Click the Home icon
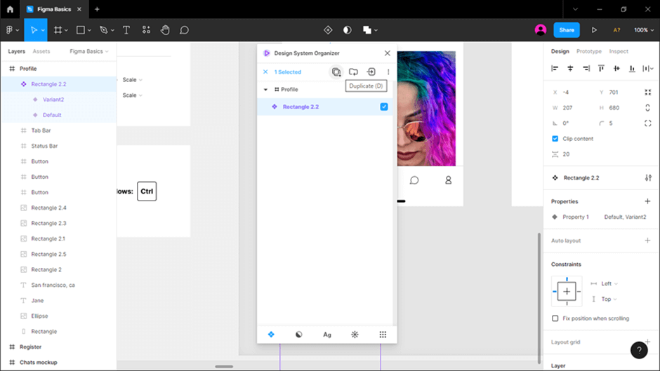Viewport: 660px width, 371px height. 10,9
